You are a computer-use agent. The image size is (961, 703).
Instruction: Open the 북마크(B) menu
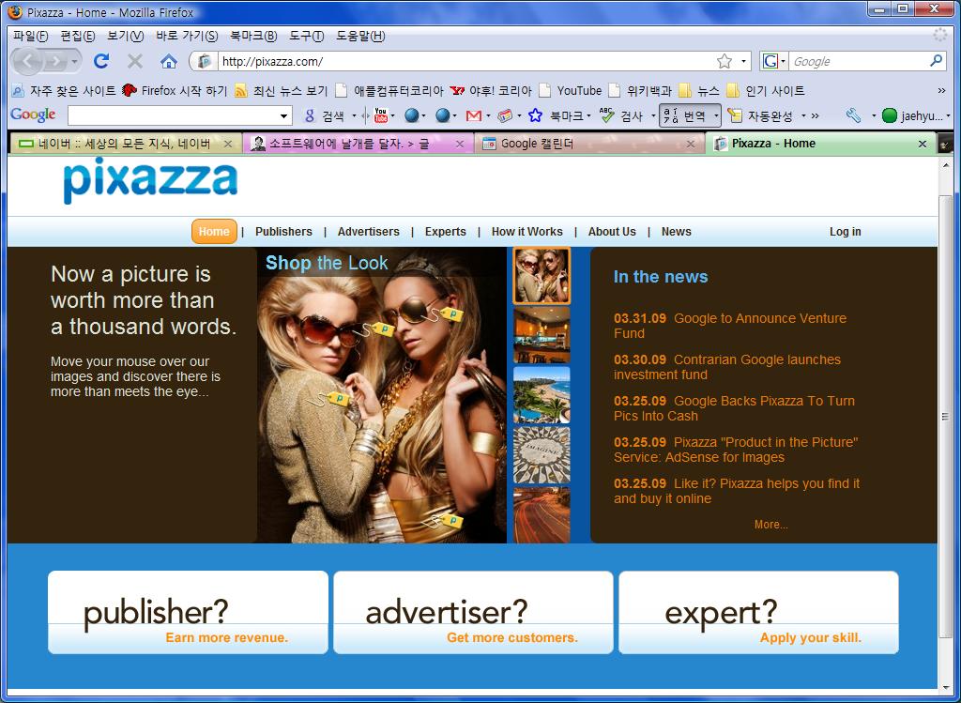pos(253,36)
